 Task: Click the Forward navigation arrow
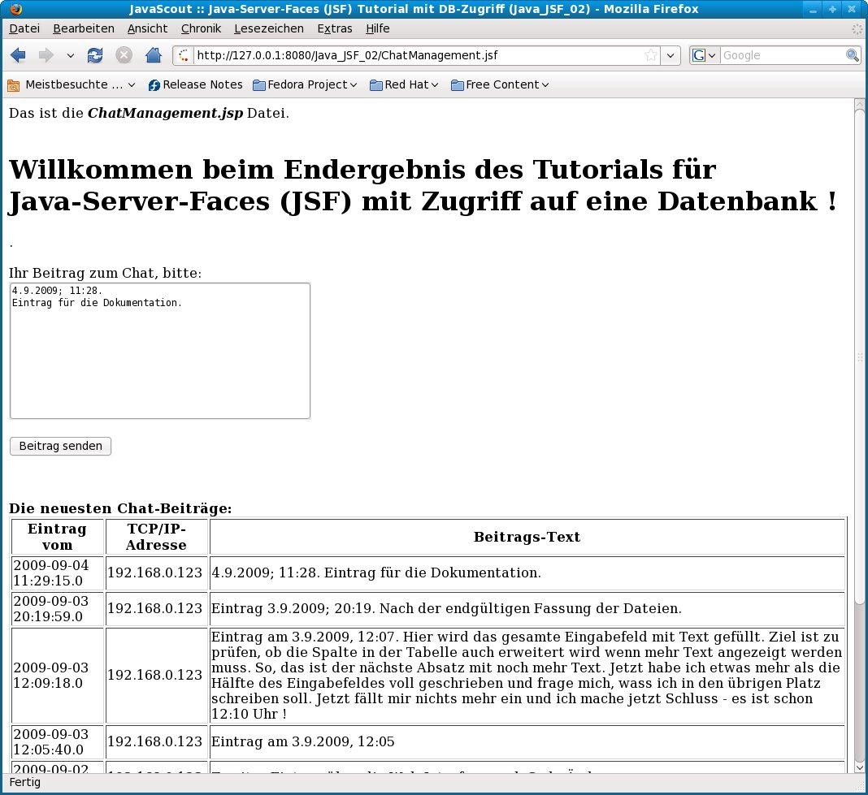(x=46, y=55)
